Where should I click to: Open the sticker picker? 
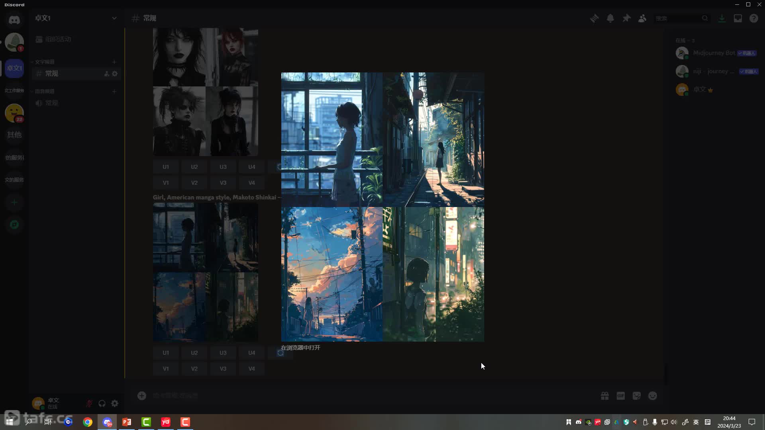(x=637, y=396)
